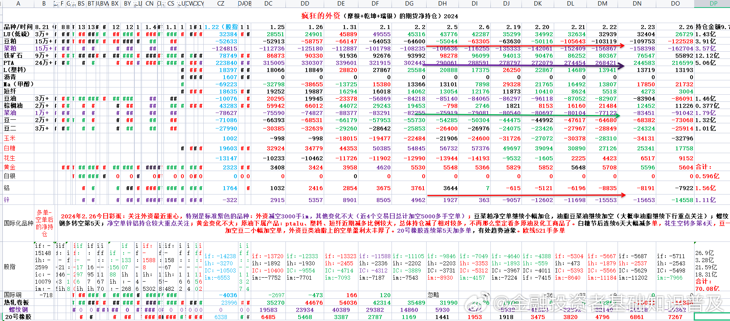Click the 20号橡胶 row label
Image resolution: width=730 pixels, height=321 pixels.
click(x=18, y=317)
